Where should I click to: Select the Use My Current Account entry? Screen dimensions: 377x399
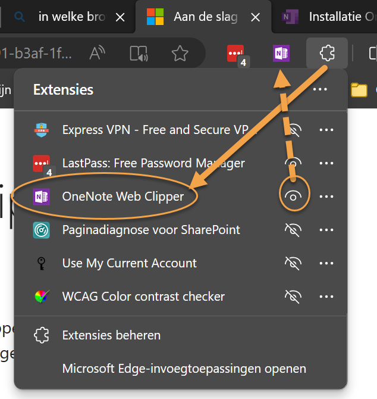click(x=129, y=263)
